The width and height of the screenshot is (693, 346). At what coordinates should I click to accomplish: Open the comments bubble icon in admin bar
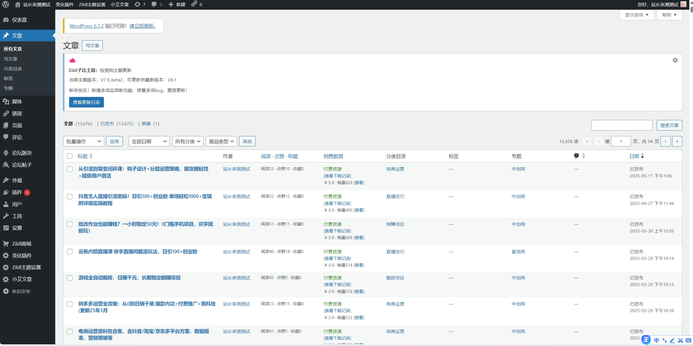pos(154,4)
